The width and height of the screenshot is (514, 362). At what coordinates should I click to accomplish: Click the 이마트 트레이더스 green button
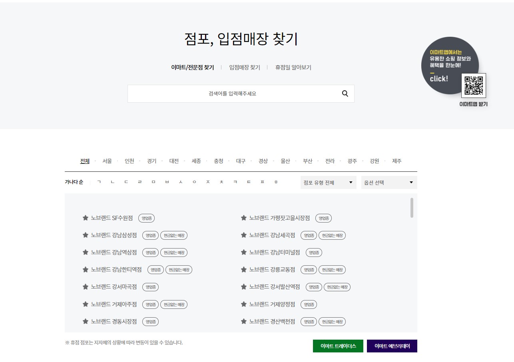coord(338,346)
